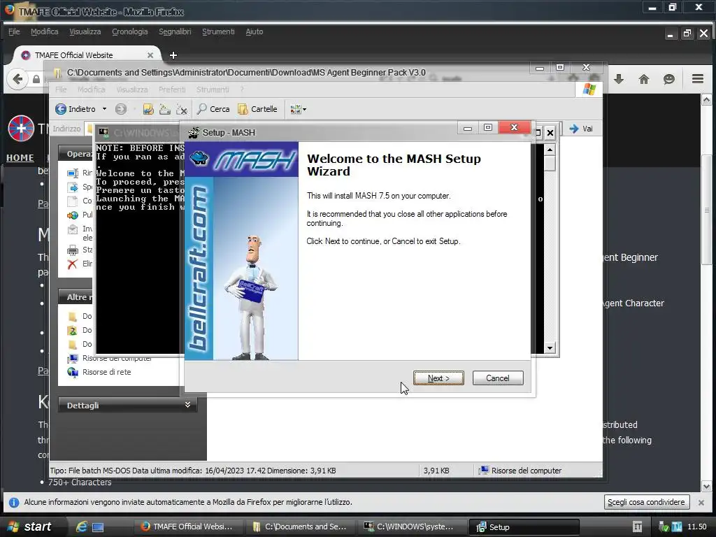
Task: Click the Firefox back arrow button
Action: pyautogui.click(x=17, y=79)
